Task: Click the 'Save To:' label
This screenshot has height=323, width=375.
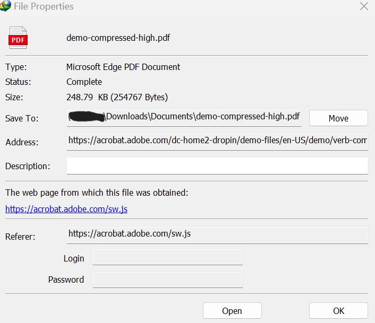Action: [22, 118]
